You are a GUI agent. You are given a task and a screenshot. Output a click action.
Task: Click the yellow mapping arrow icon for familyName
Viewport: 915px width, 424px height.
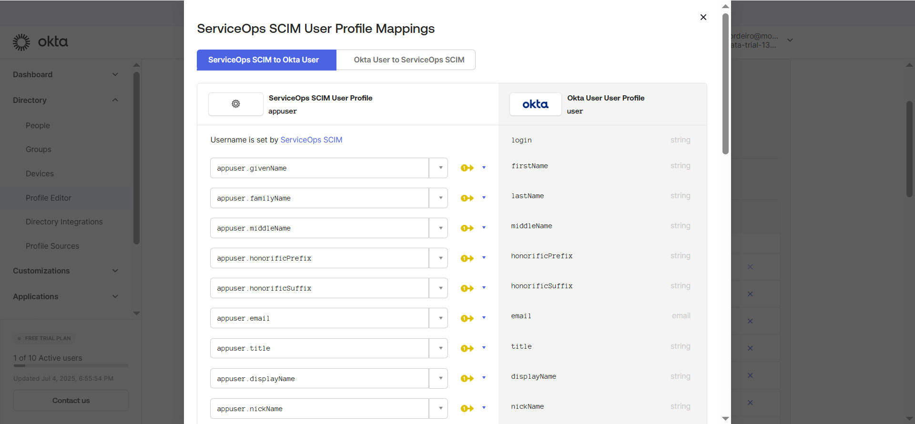click(467, 198)
